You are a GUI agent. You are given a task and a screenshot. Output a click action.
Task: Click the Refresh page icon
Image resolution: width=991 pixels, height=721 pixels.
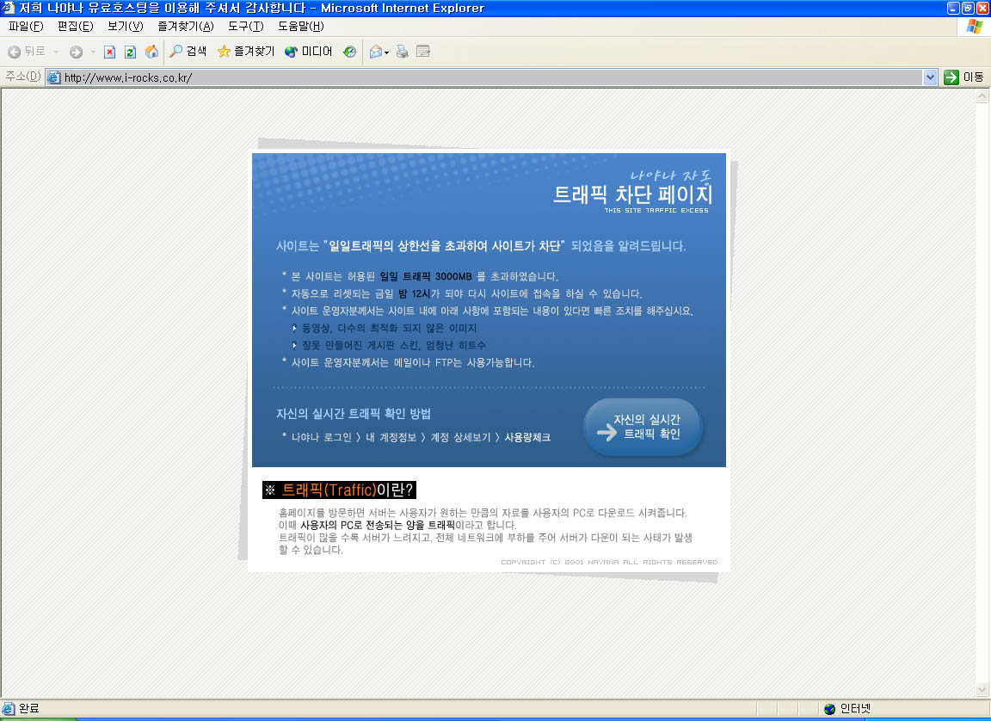click(130, 52)
